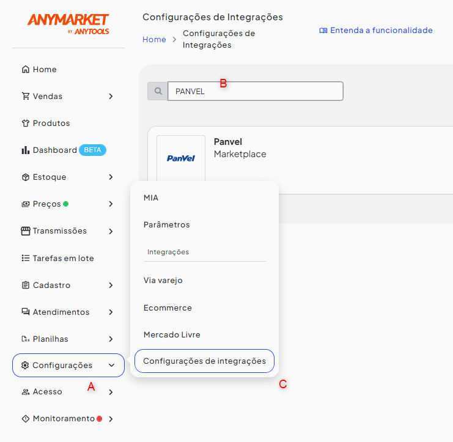Click the Produtos shirt icon
Viewport: 453px width, 442px height.
(x=25, y=123)
